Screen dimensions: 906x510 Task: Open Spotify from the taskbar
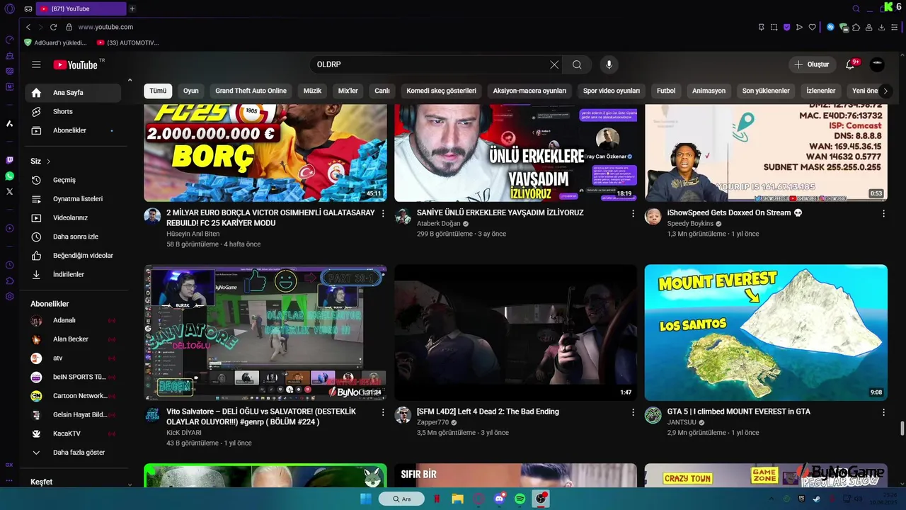pyautogui.click(x=520, y=499)
